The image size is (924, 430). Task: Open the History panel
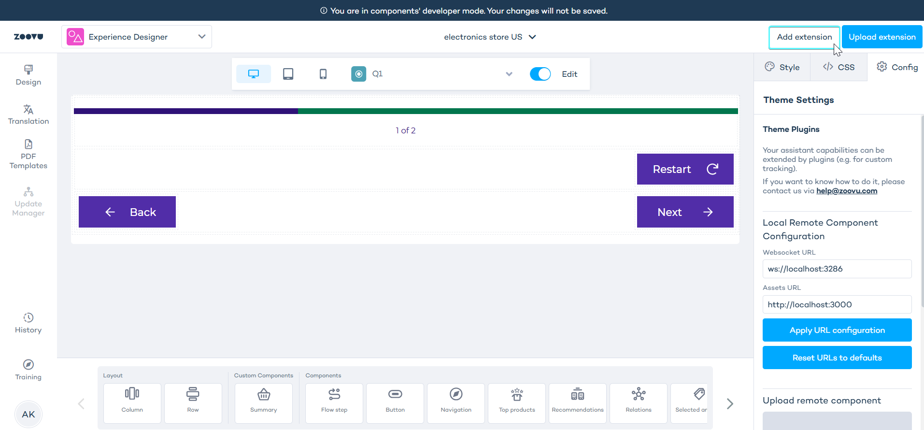click(28, 323)
